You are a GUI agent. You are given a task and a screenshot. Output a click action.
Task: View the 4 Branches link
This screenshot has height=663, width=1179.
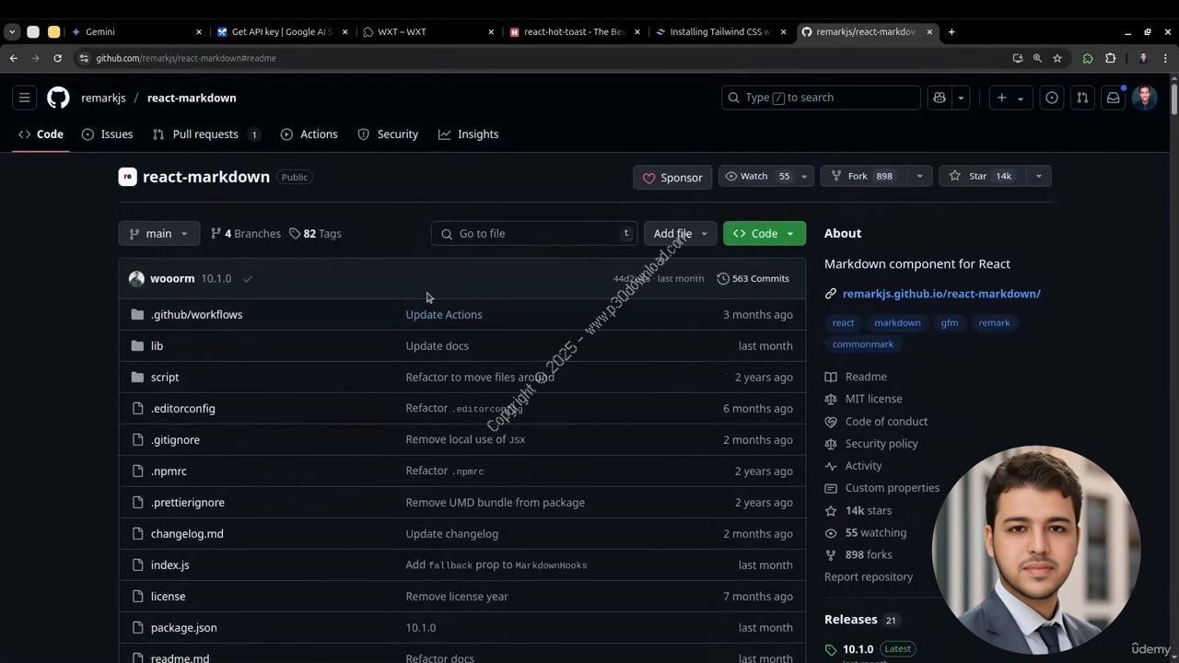pos(246,234)
